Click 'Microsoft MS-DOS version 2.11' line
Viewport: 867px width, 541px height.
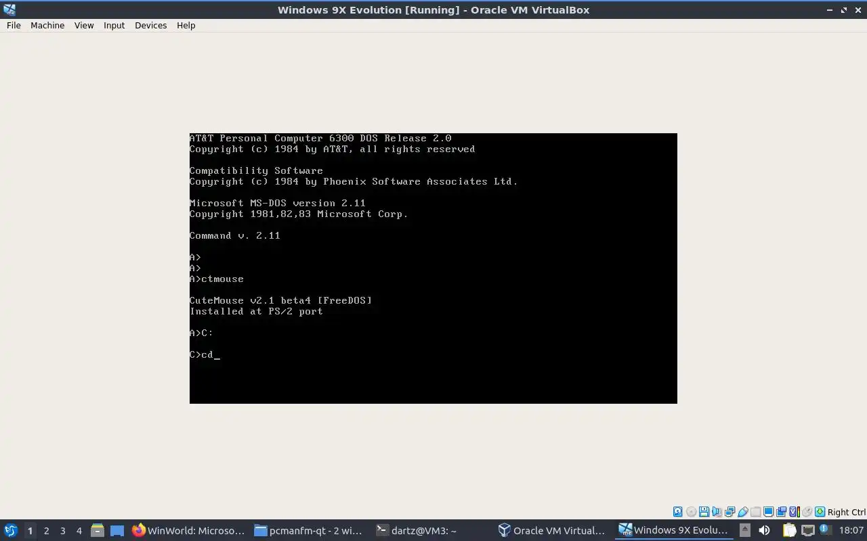[278, 203]
